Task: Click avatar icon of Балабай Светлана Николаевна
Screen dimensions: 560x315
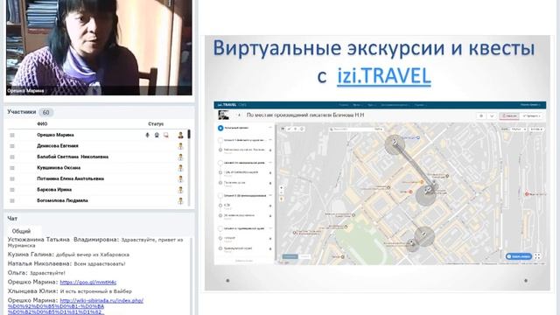Action: (181, 157)
